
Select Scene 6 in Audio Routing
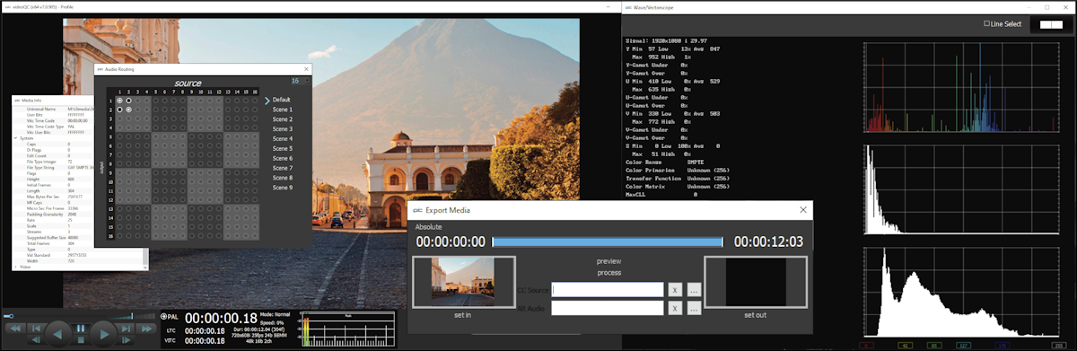[x=283, y=159]
